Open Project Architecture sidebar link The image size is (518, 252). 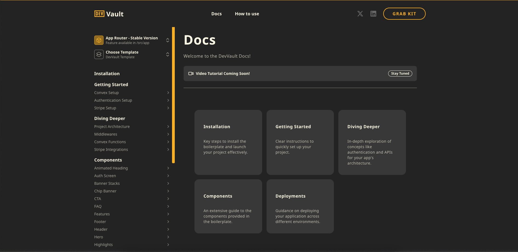coord(112,127)
